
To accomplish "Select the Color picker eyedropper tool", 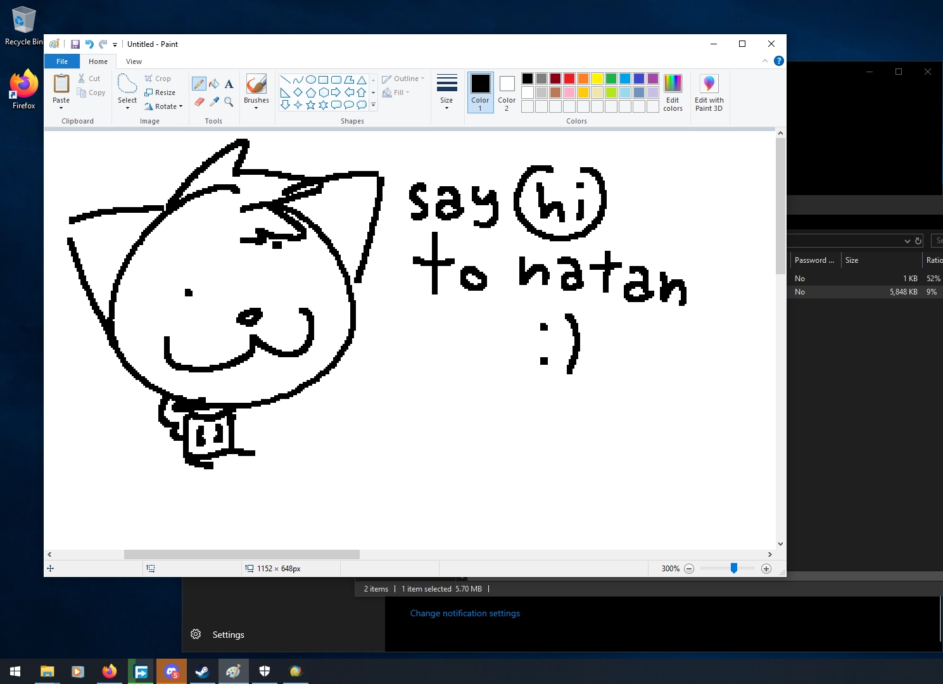I will [x=214, y=101].
